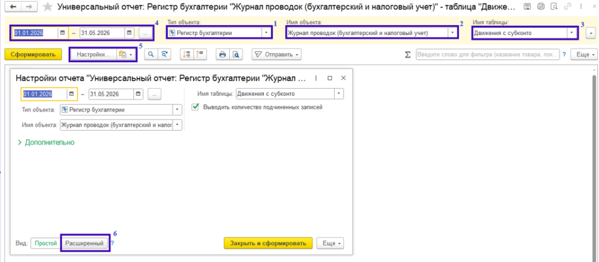Open print preview icon in title bar
Viewport: 599px width, 262px height.
pyautogui.click(x=554, y=6)
